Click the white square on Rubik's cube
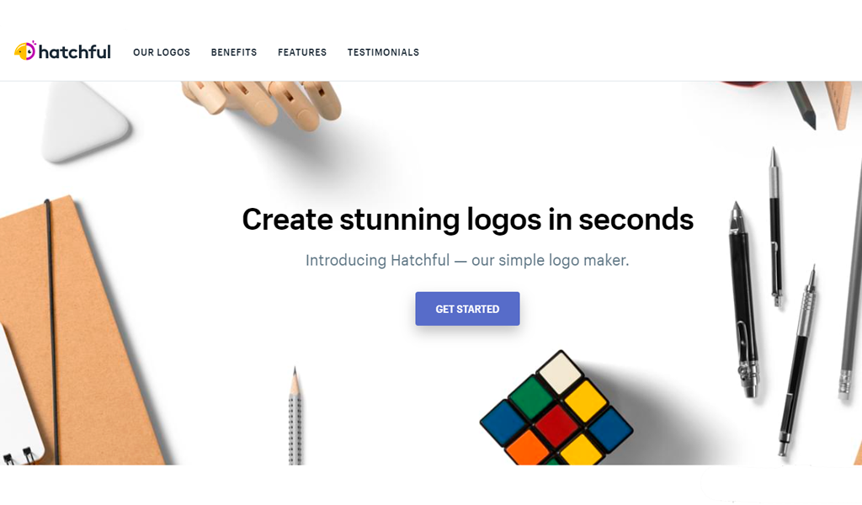Screen dimensions: 862x505 [560, 373]
